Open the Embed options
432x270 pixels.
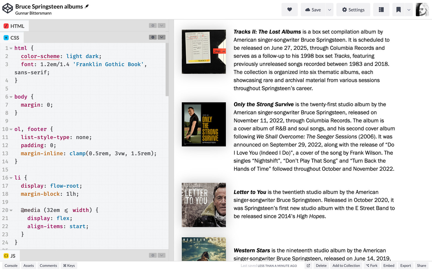point(389,266)
